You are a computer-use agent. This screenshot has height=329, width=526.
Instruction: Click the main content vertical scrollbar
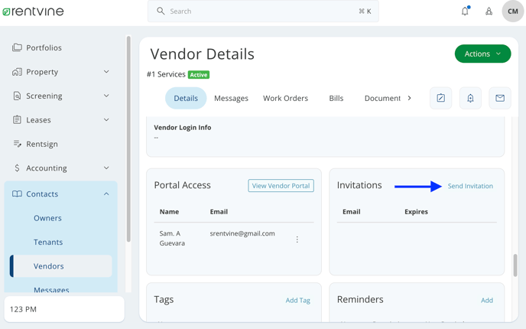[515, 265]
